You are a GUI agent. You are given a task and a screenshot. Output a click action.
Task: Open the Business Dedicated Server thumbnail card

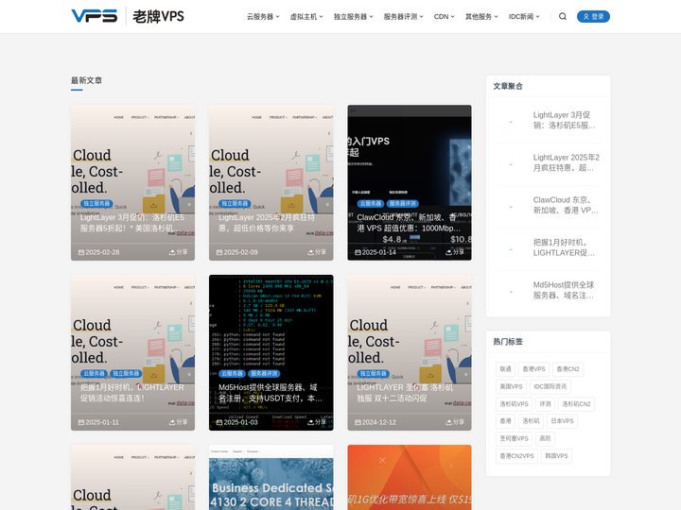click(271, 478)
